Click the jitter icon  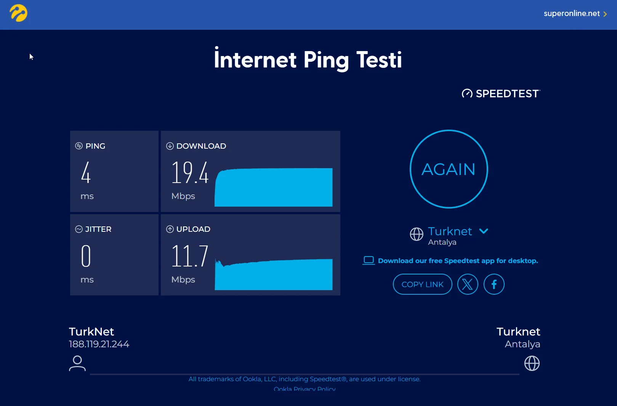tap(79, 229)
